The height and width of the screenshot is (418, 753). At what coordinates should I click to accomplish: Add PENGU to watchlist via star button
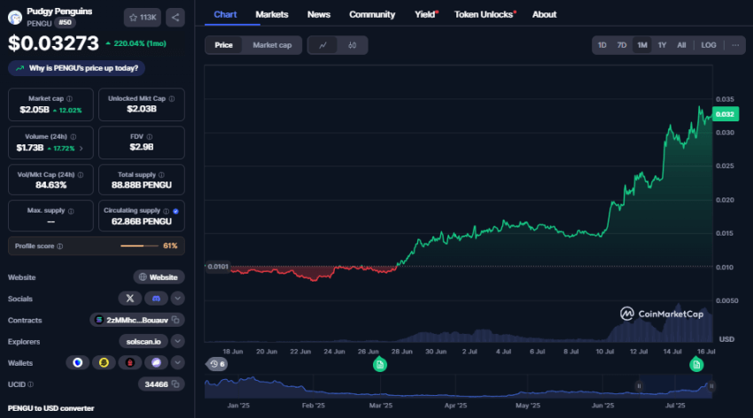click(x=142, y=18)
